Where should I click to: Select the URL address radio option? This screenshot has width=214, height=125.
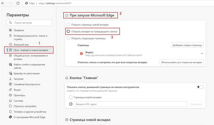tap(71, 104)
